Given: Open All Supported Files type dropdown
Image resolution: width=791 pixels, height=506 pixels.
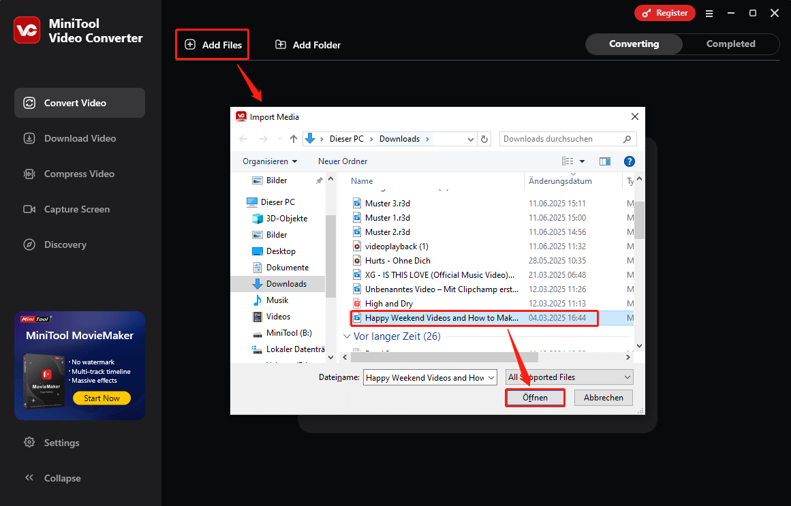Looking at the screenshot, I should [569, 377].
